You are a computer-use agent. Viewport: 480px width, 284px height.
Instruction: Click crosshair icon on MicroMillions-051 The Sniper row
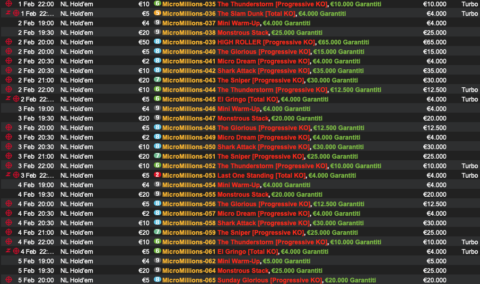click(x=9, y=156)
